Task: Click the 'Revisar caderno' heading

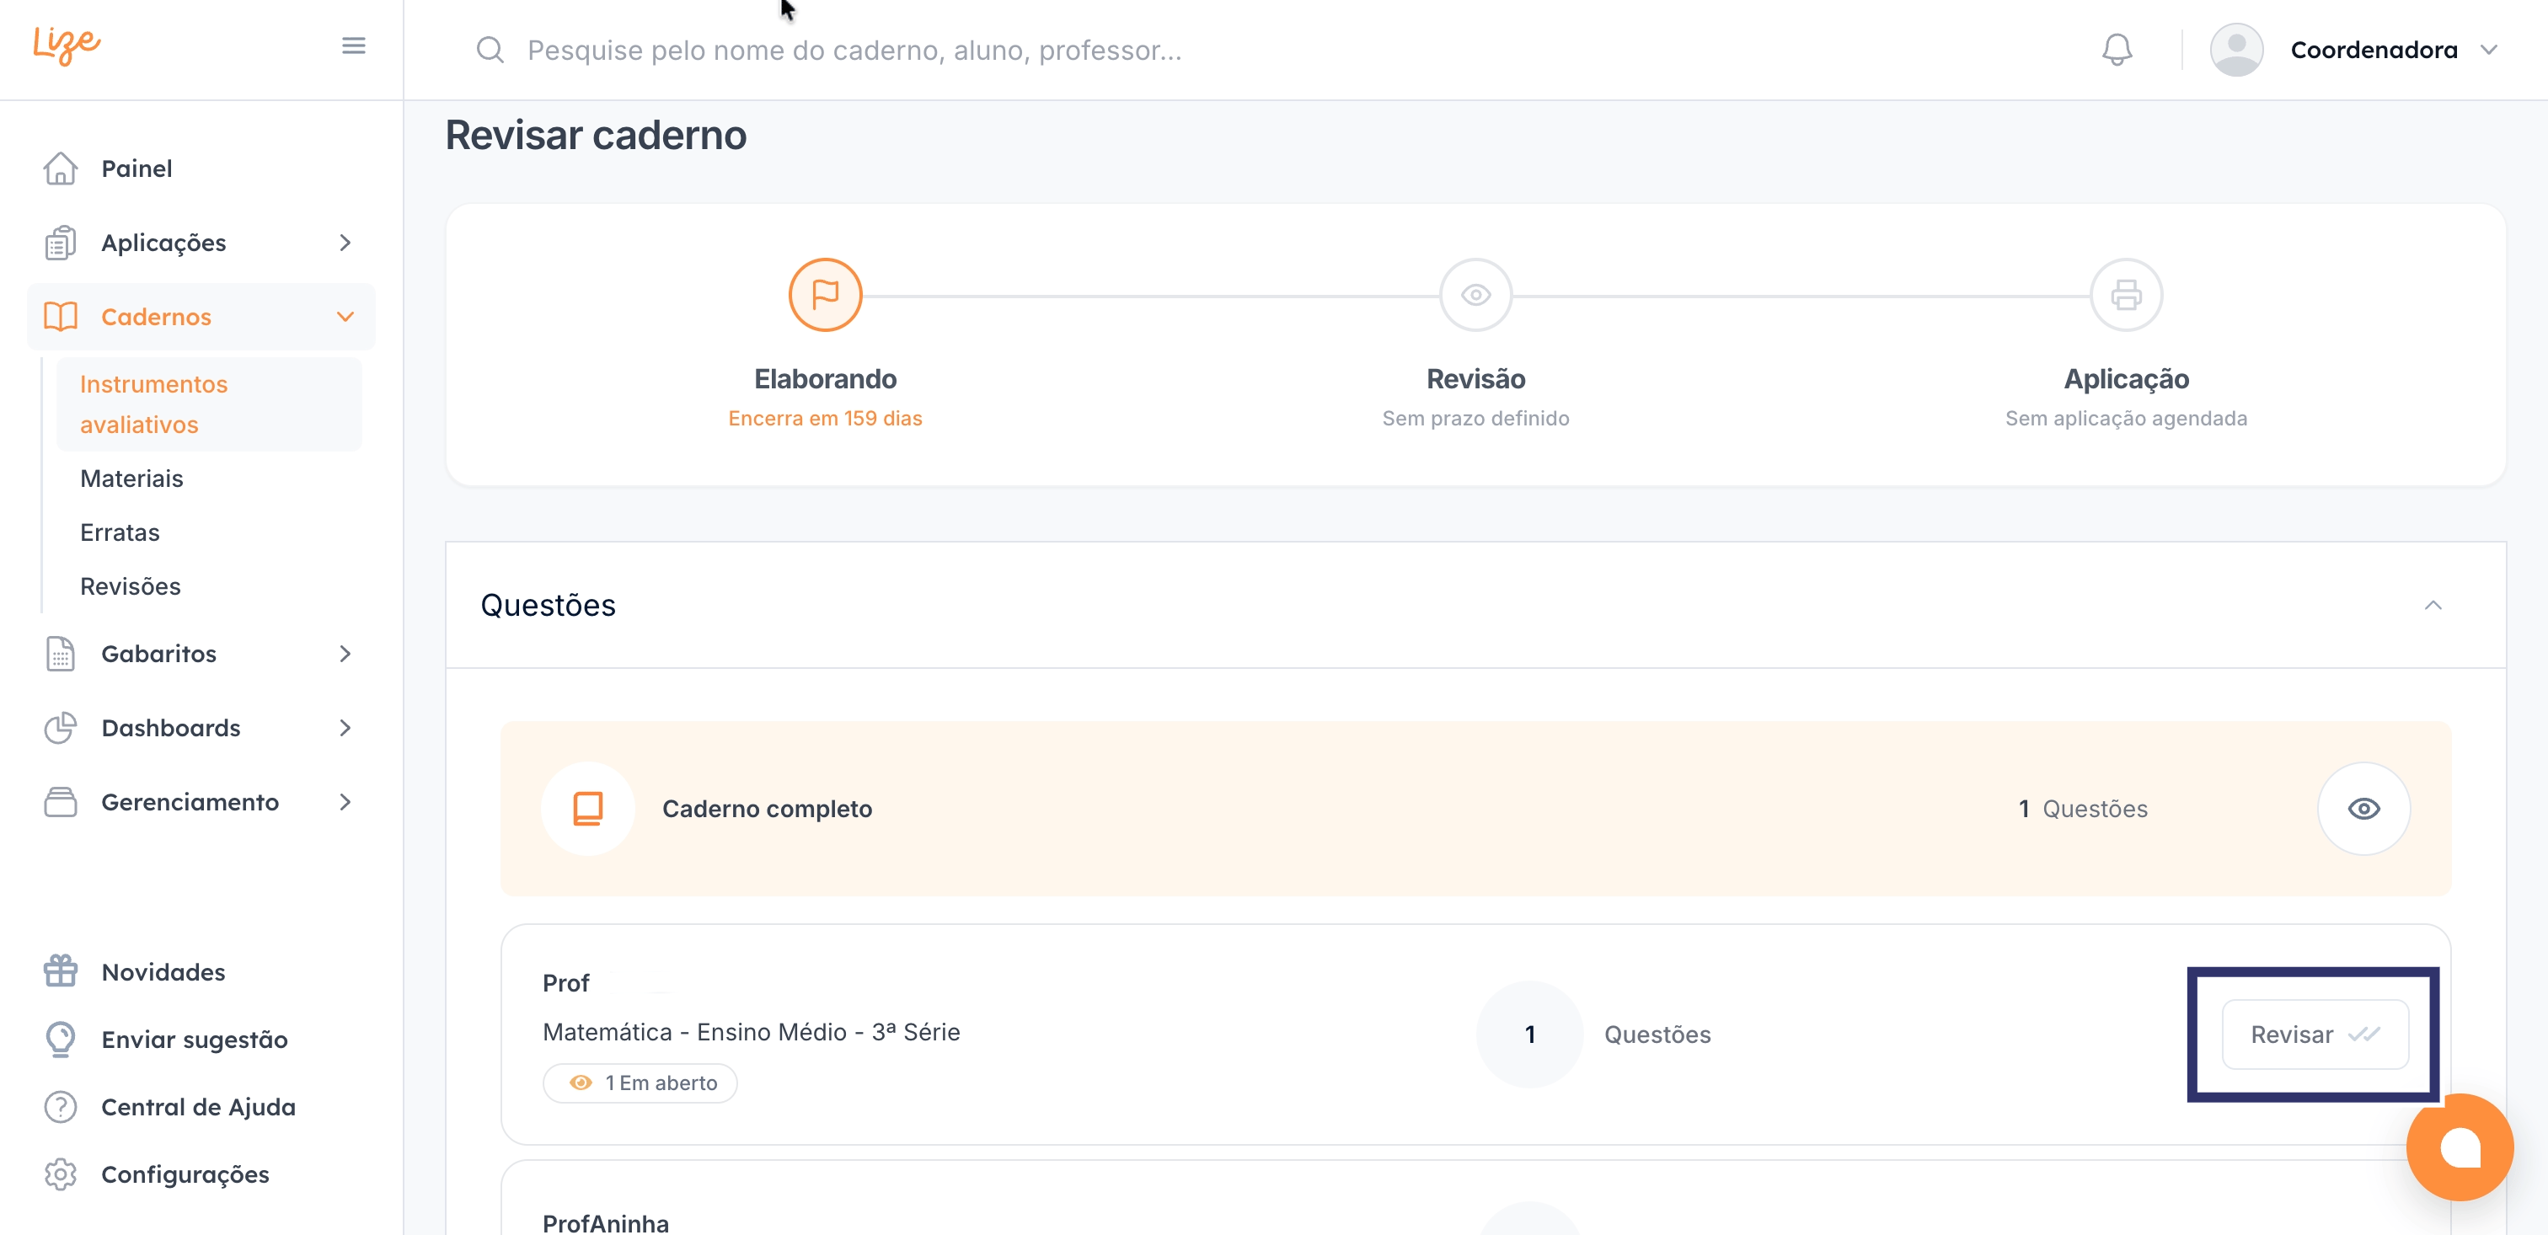Action: click(x=596, y=136)
